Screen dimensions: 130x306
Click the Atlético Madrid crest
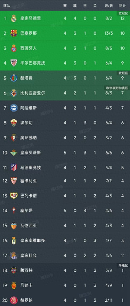point(14,167)
